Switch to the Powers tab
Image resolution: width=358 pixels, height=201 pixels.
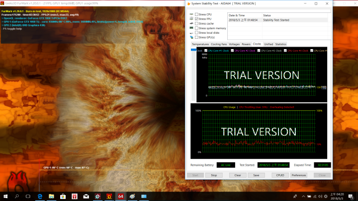click(246, 44)
